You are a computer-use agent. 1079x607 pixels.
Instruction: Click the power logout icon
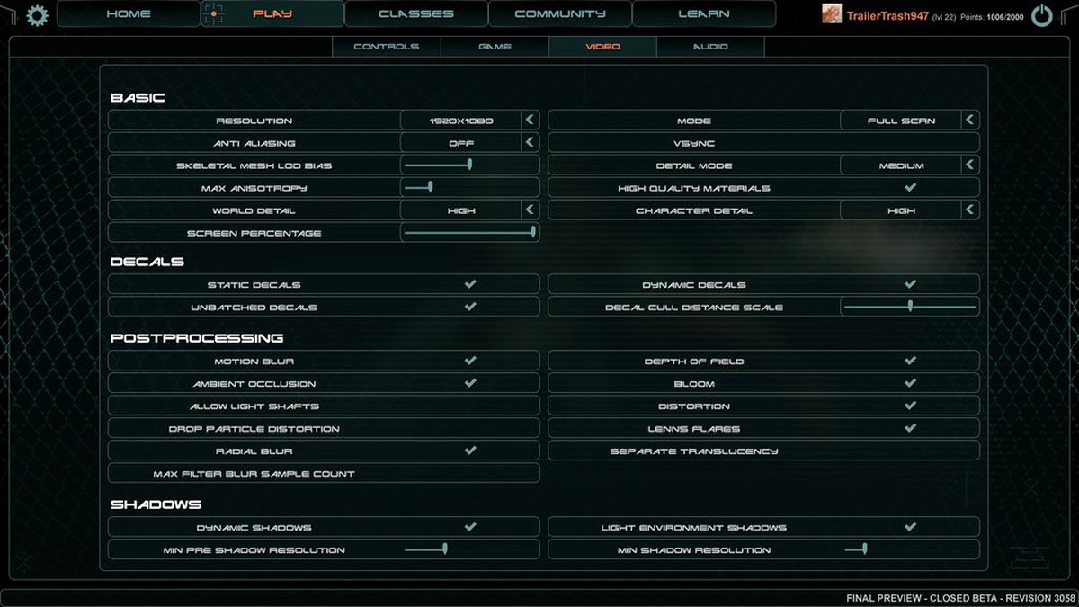click(1042, 14)
